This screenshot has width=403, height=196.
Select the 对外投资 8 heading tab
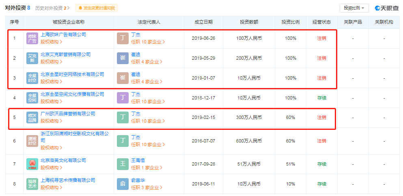pyautogui.click(x=17, y=8)
